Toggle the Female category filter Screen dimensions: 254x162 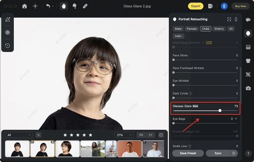191,29
